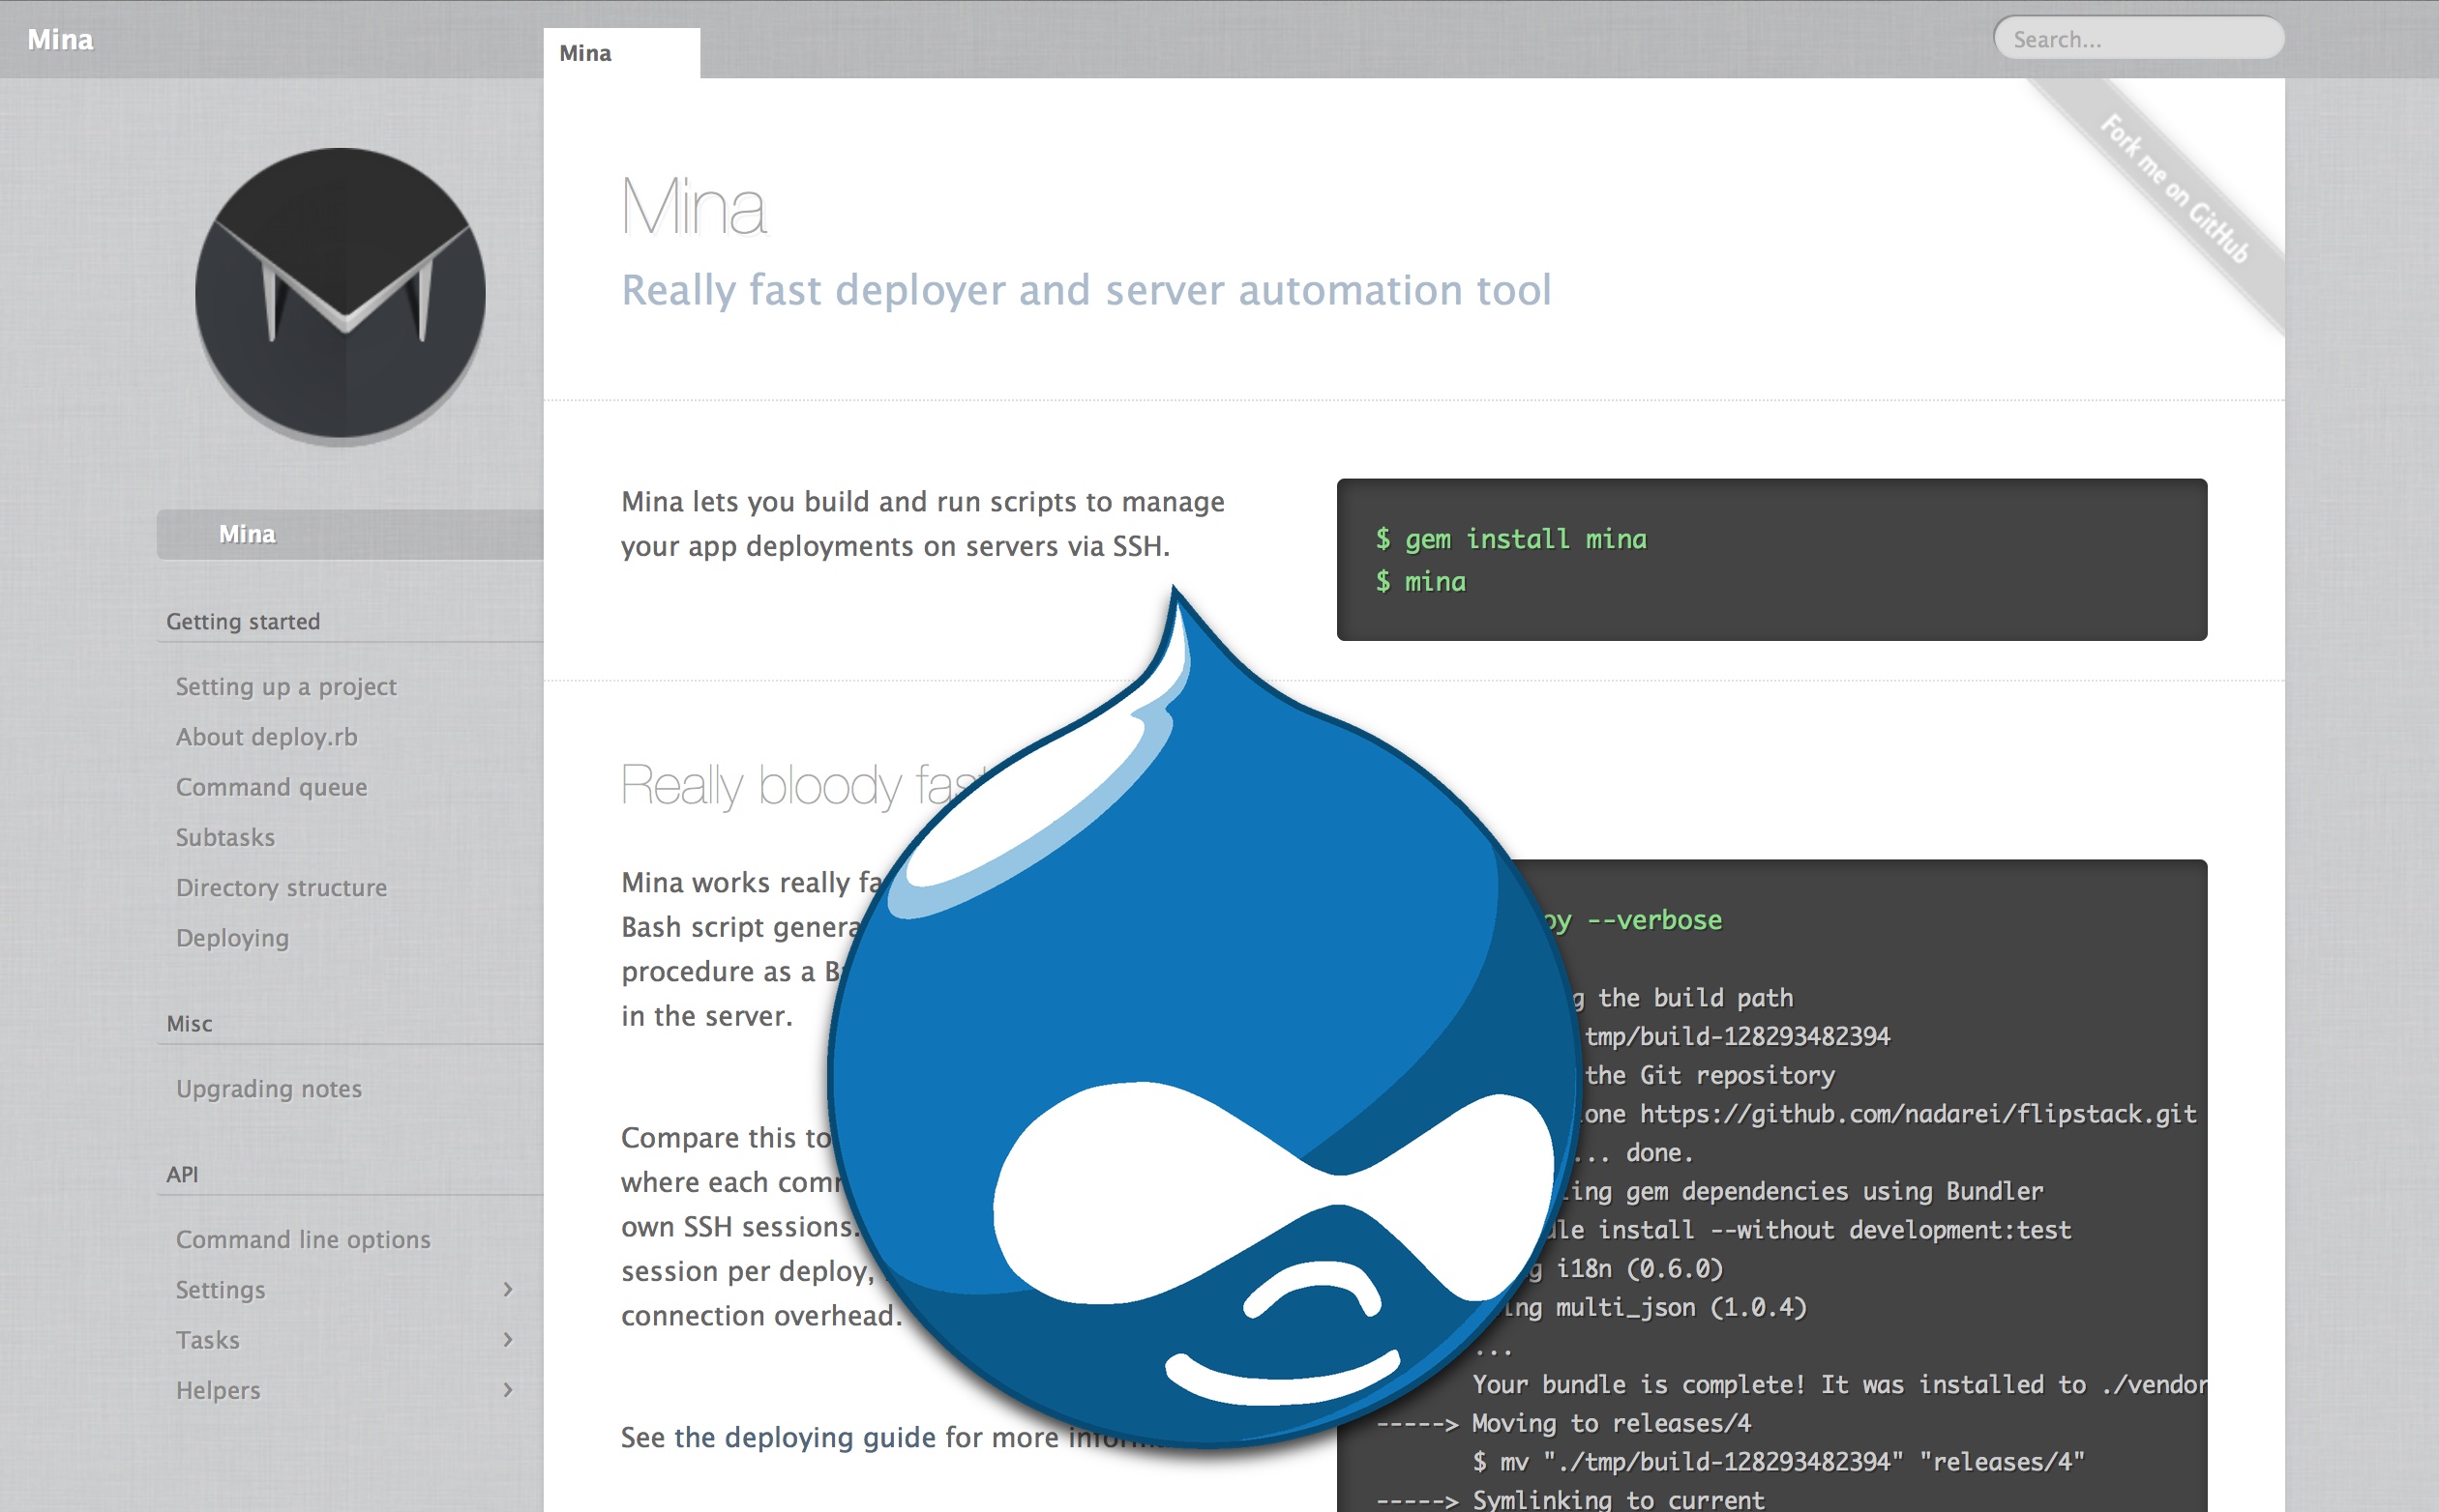Open the API section heading
Viewport: 2439px width, 1512px height.
coord(182,1174)
